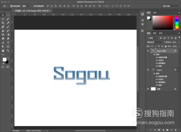This screenshot has width=181, height=132.
Task: Open the fill 100% dropdown
Action: coord(179,46)
